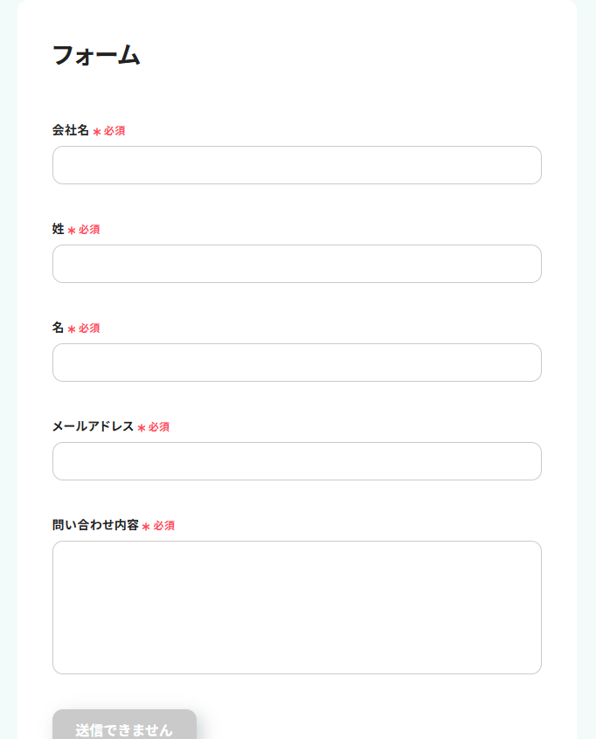Click the 姓 field label
Viewport: 596px width, 739px height.
(x=59, y=229)
